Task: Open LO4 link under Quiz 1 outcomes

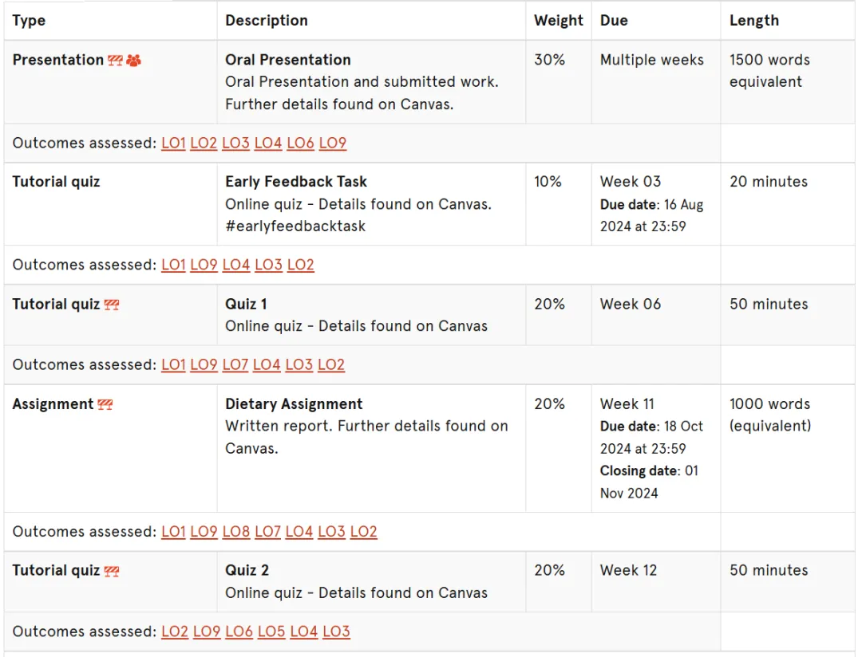Action: click(267, 365)
